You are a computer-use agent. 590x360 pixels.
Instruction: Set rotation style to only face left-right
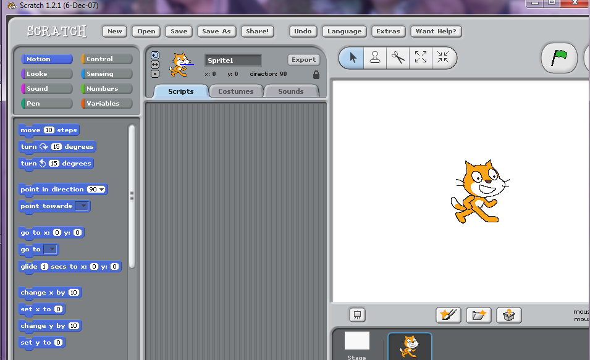[x=154, y=64]
